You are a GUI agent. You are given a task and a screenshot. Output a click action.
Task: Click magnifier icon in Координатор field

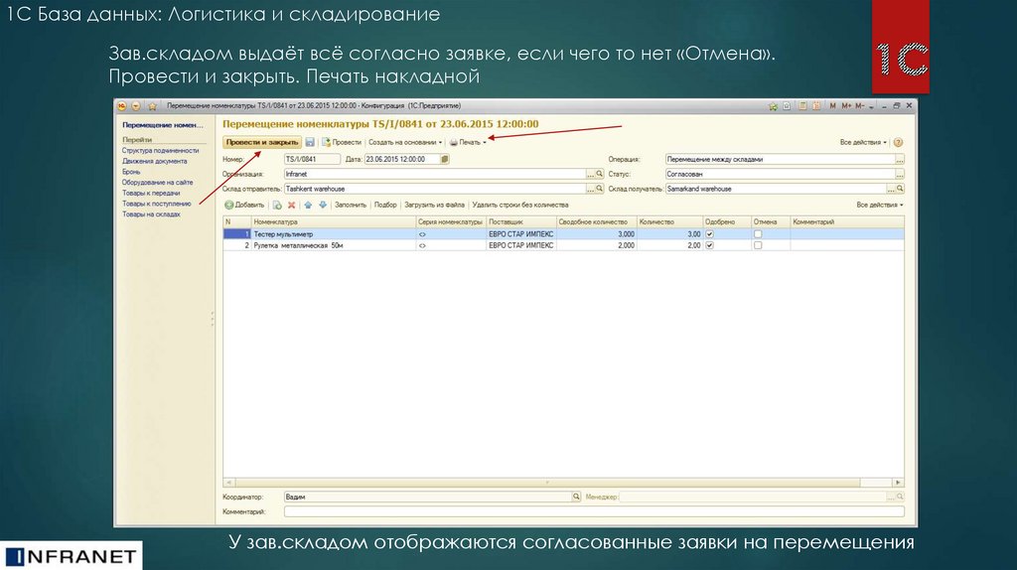click(x=576, y=497)
